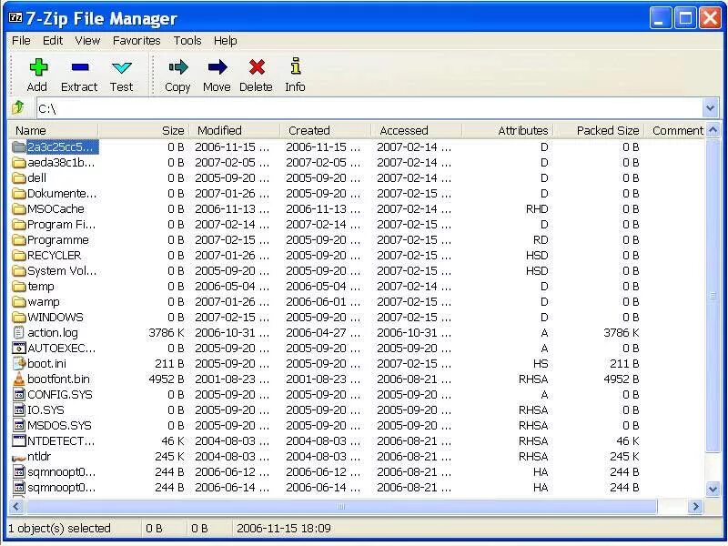Select the dell folder icon
The width and height of the screenshot is (728, 546).
(19, 177)
